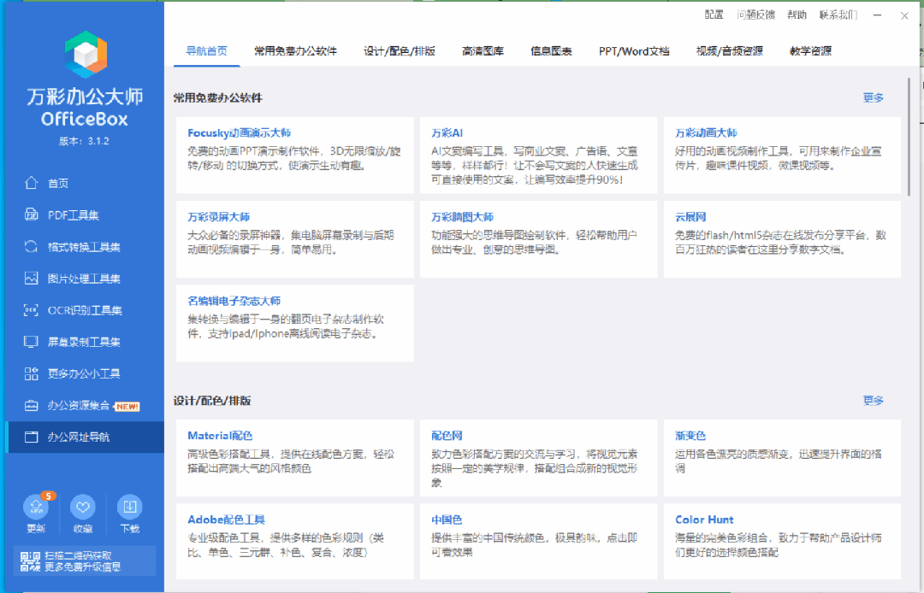Open the Material配色 link

(220, 436)
